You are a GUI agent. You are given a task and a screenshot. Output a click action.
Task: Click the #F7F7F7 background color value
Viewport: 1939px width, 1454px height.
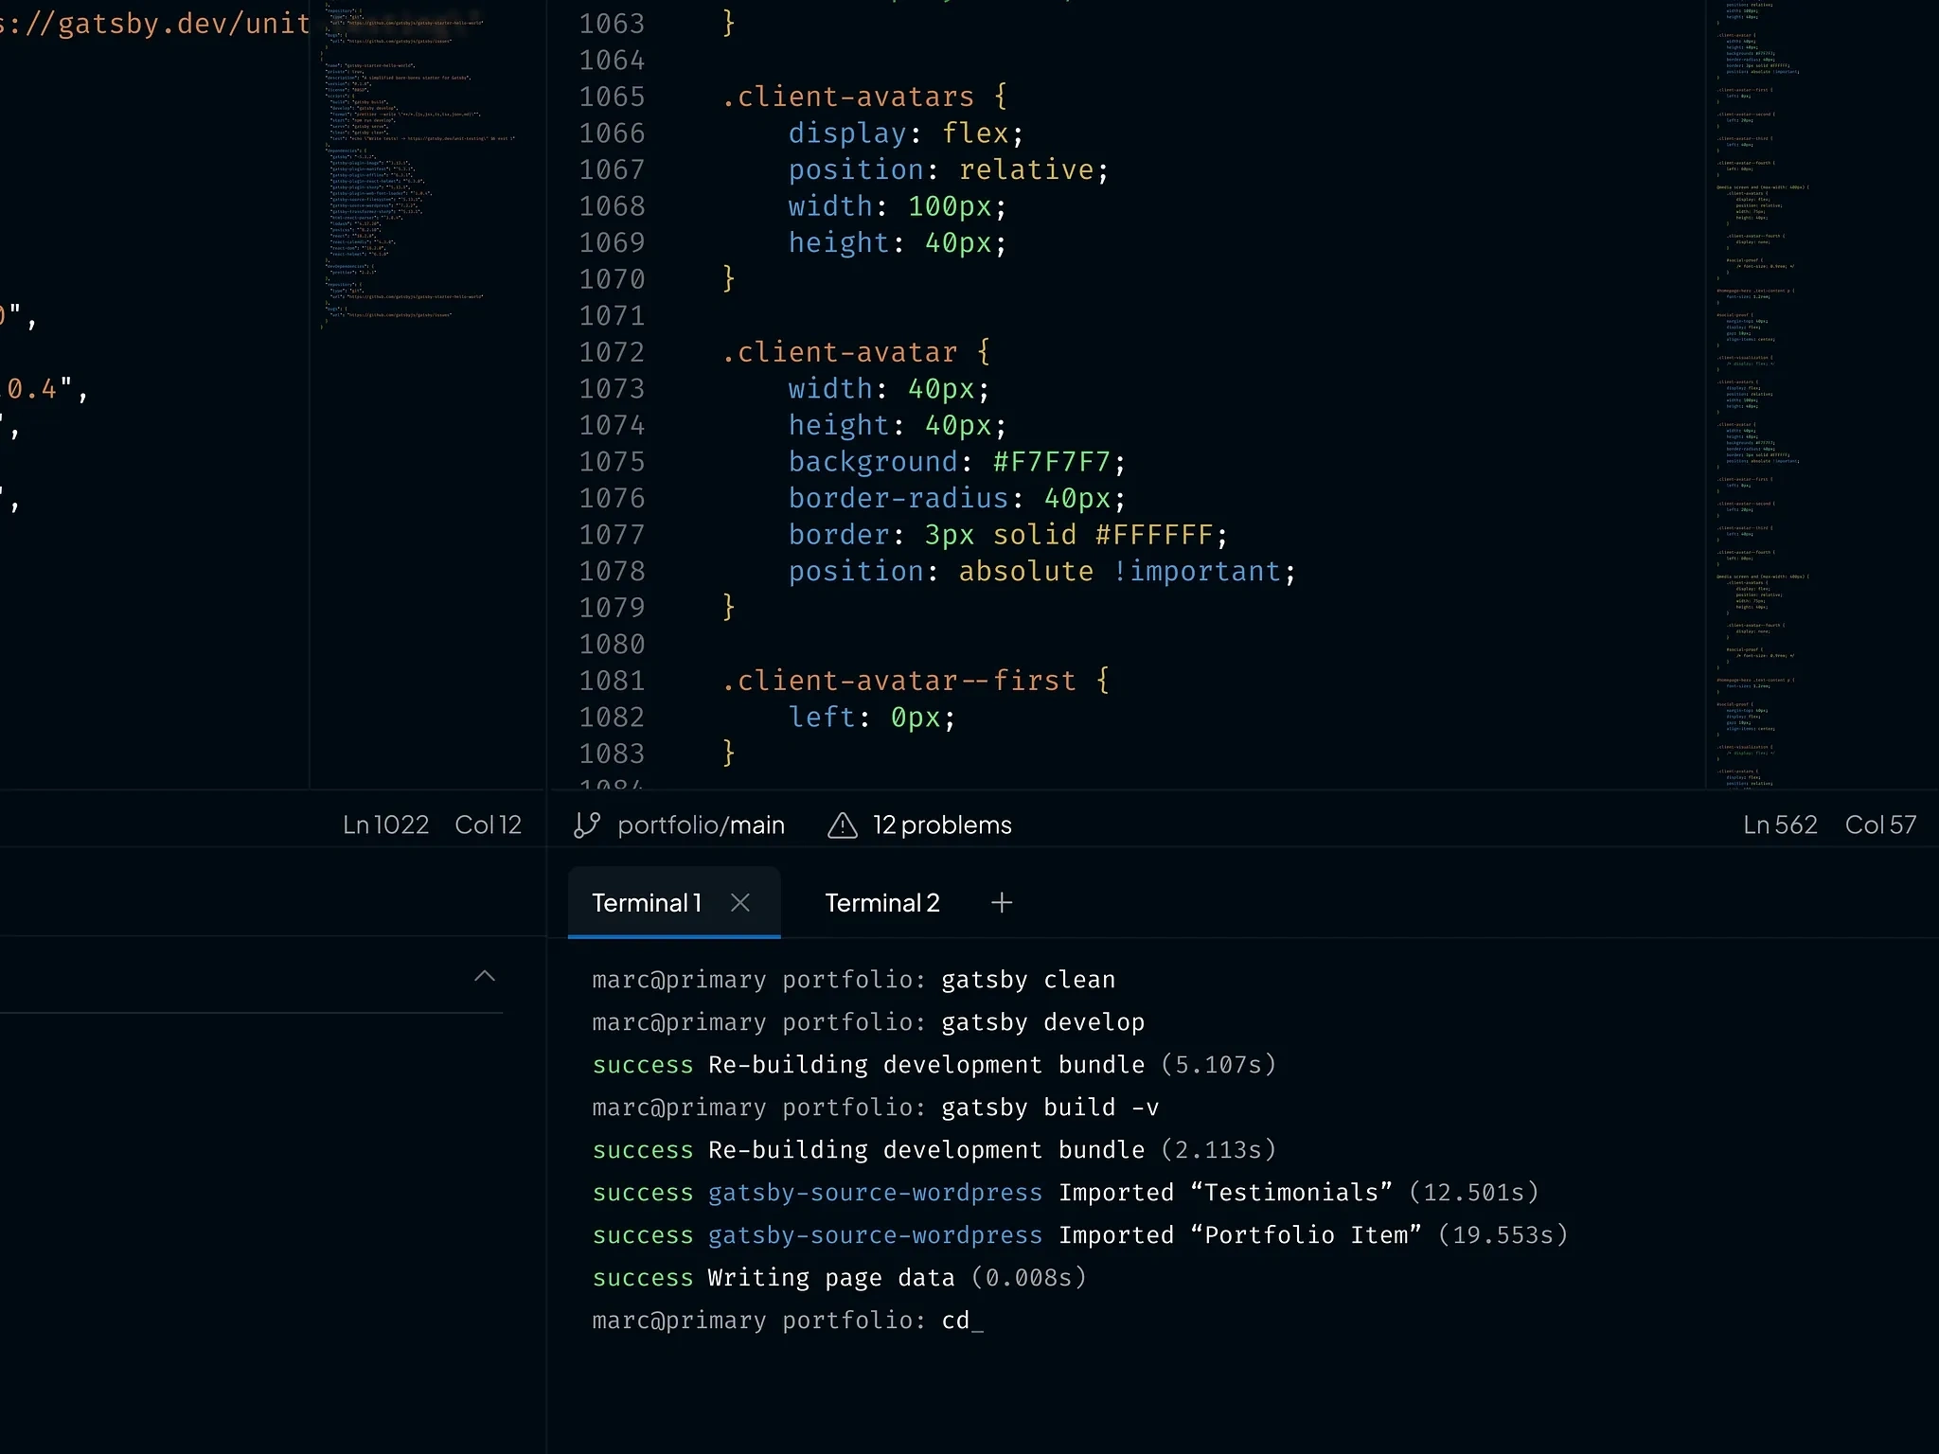coord(1051,462)
